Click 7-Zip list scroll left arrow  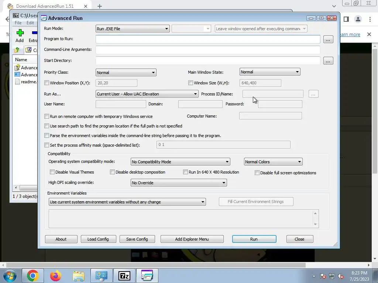pos(16,188)
